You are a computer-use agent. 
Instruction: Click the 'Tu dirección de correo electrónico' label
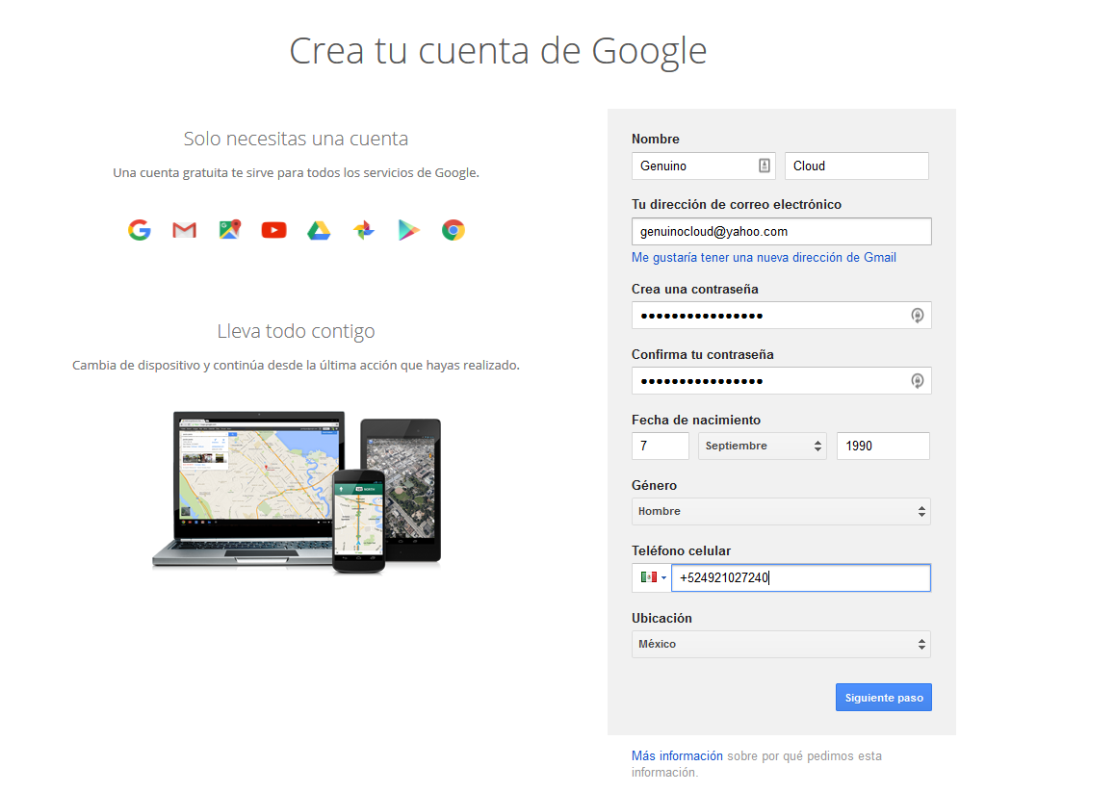pyautogui.click(x=737, y=205)
